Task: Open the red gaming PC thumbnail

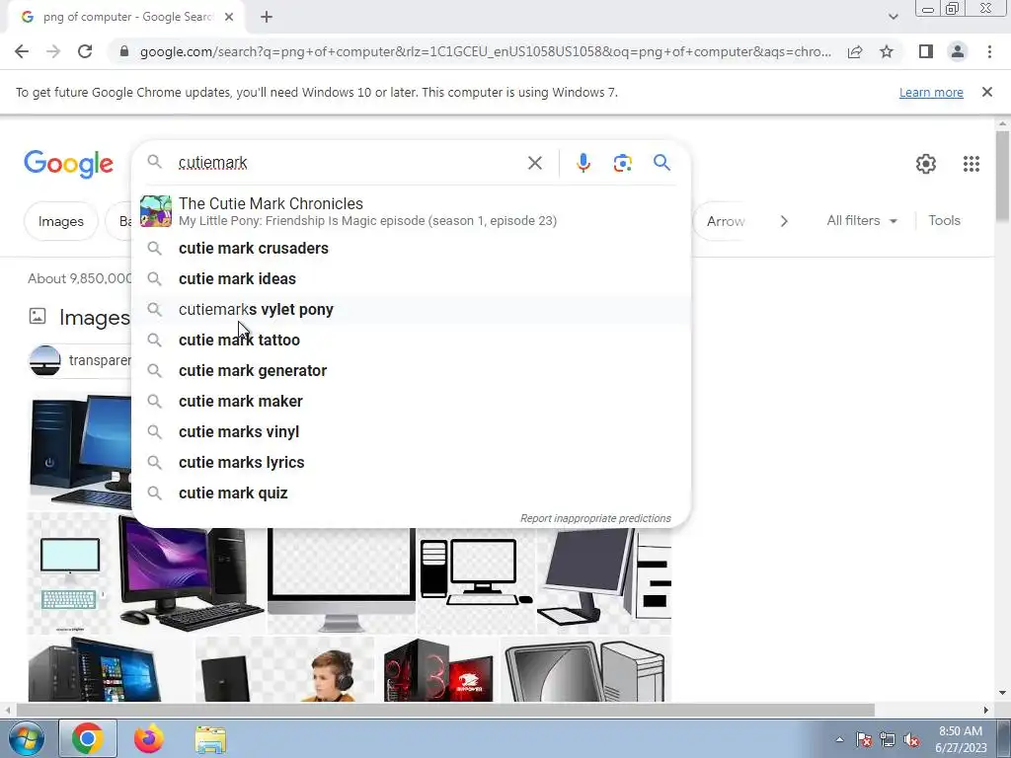Action: tap(437, 670)
